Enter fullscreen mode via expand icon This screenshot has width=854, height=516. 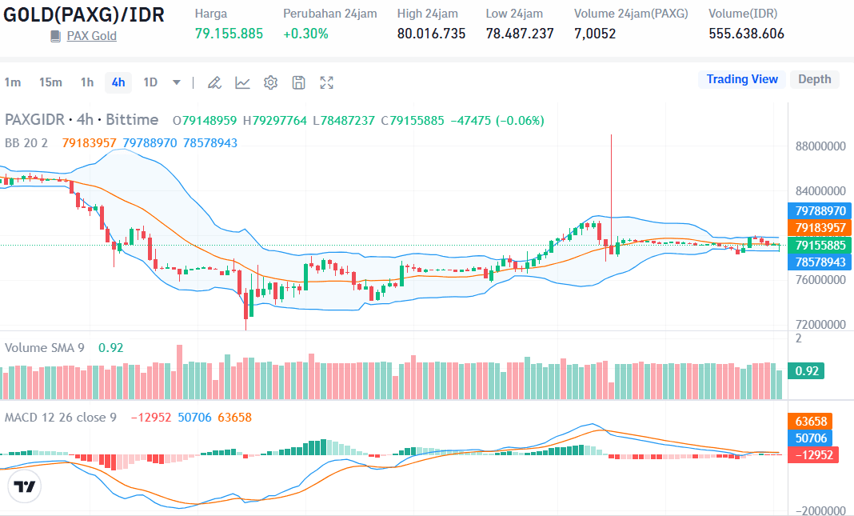tap(326, 82)
